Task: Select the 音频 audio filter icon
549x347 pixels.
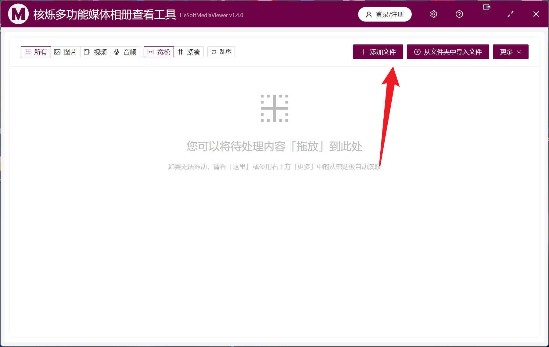Action: click(x=117, y=52)
